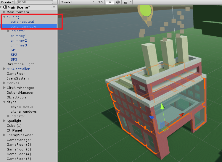Select CtrlPanel object
Viewport: 222px width, 162px height.
click(14, 130)
